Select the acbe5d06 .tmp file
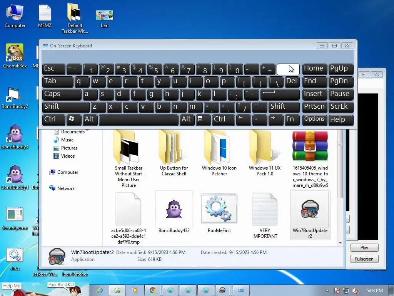394x296 pixels. coord(129,219)
